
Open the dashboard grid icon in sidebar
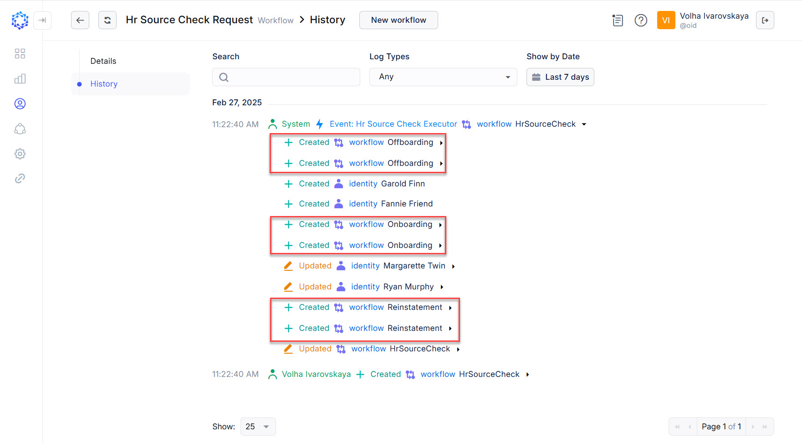click(x=20, y=53)
